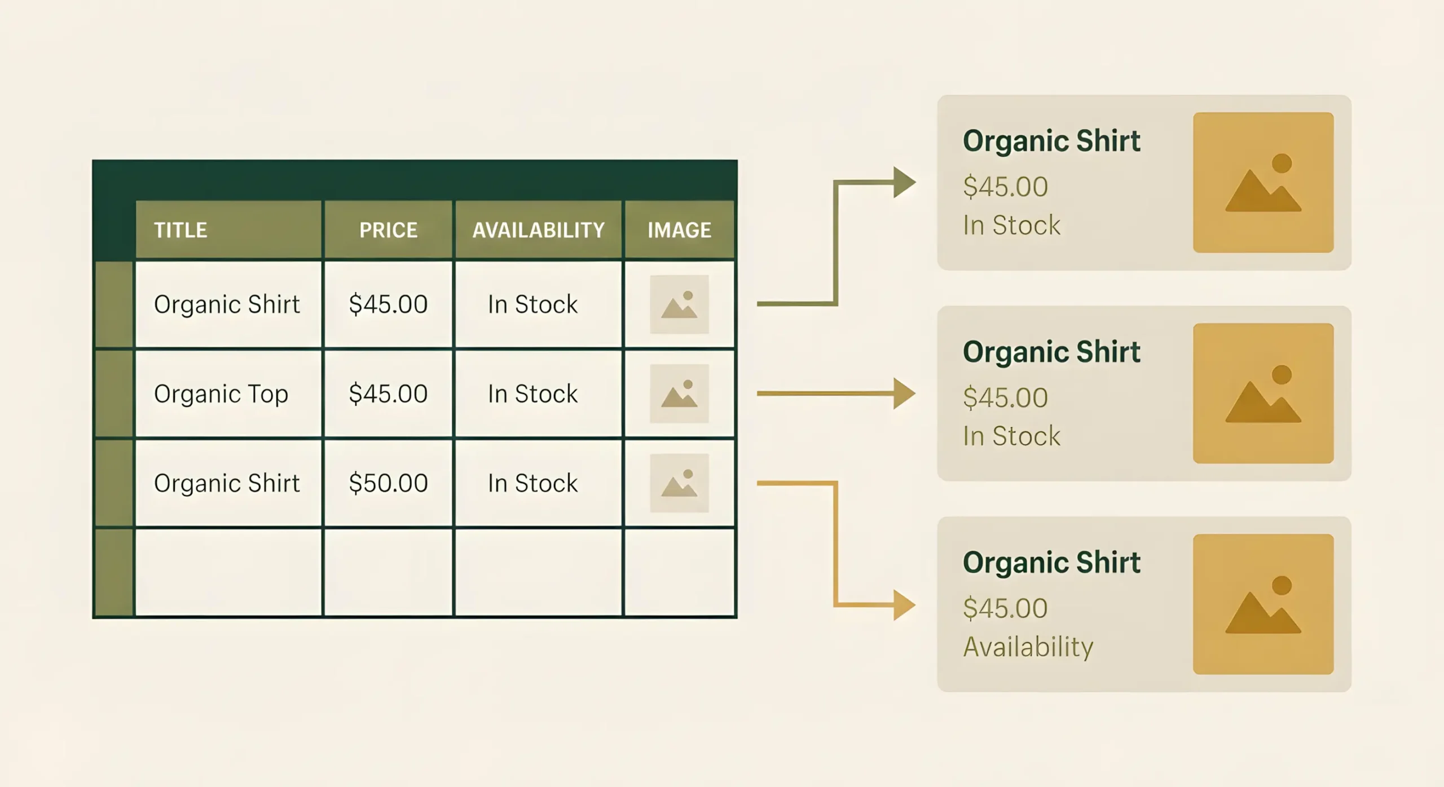The height and width of the screenshot is (787, 1444).
Task: Select the AVAILABILITY column header
Action: click(538, 230)
